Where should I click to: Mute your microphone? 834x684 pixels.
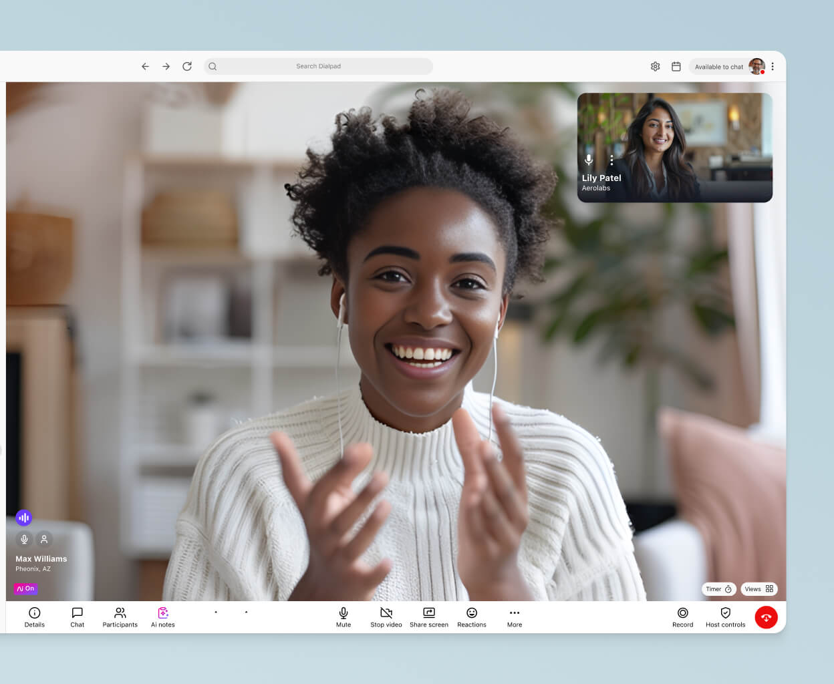(343, 617)
